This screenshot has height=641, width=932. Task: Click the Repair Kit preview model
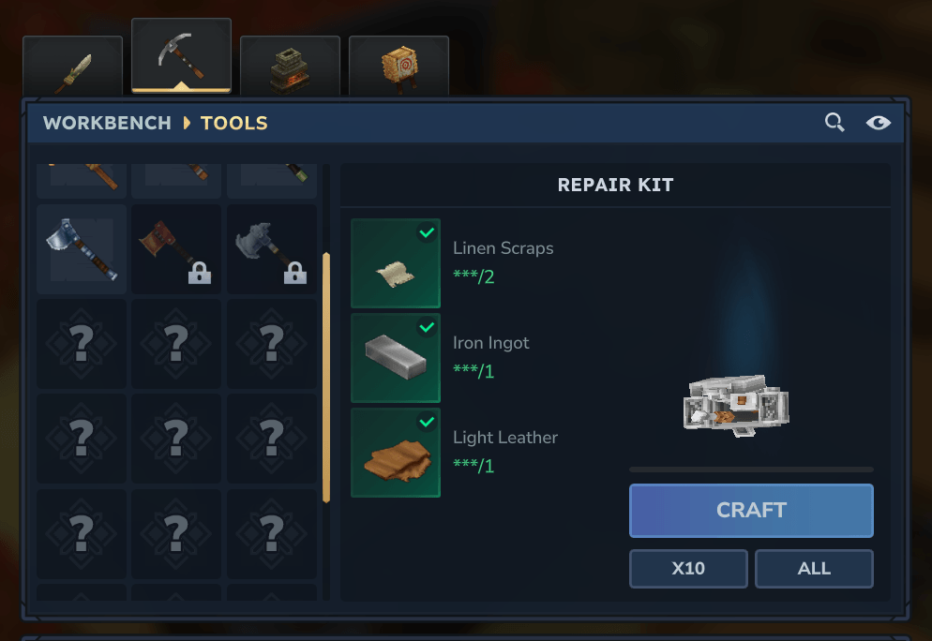(x=736, y=405)
